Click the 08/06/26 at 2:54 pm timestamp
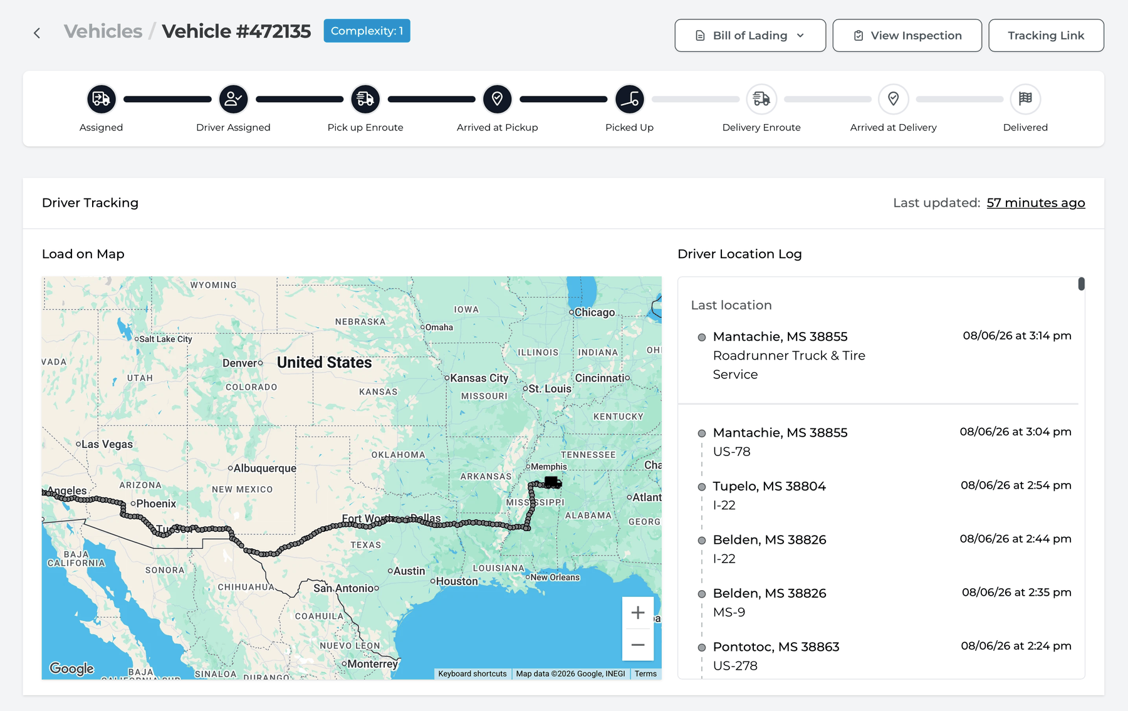The image size is (1128, 711). pyautogui.click(x=1016, y=485)
